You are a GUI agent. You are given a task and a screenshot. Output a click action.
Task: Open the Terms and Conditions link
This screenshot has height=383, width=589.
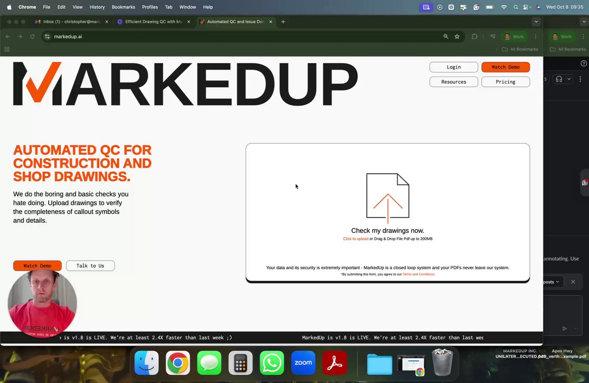click(x=418, y=274)
